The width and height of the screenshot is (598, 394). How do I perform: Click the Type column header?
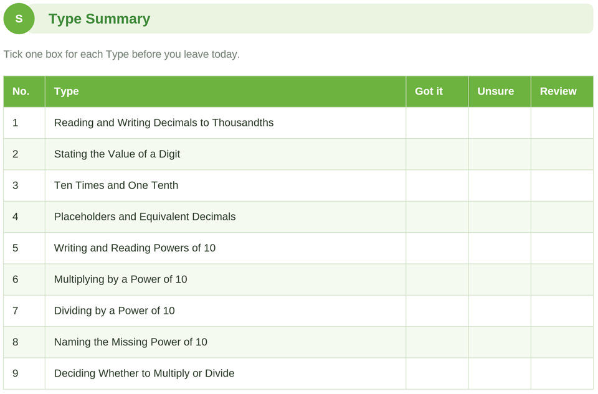click(225, 91)
